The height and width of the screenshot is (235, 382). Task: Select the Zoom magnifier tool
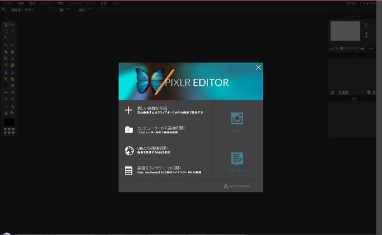pyautogui.click(x=12, y=113)
